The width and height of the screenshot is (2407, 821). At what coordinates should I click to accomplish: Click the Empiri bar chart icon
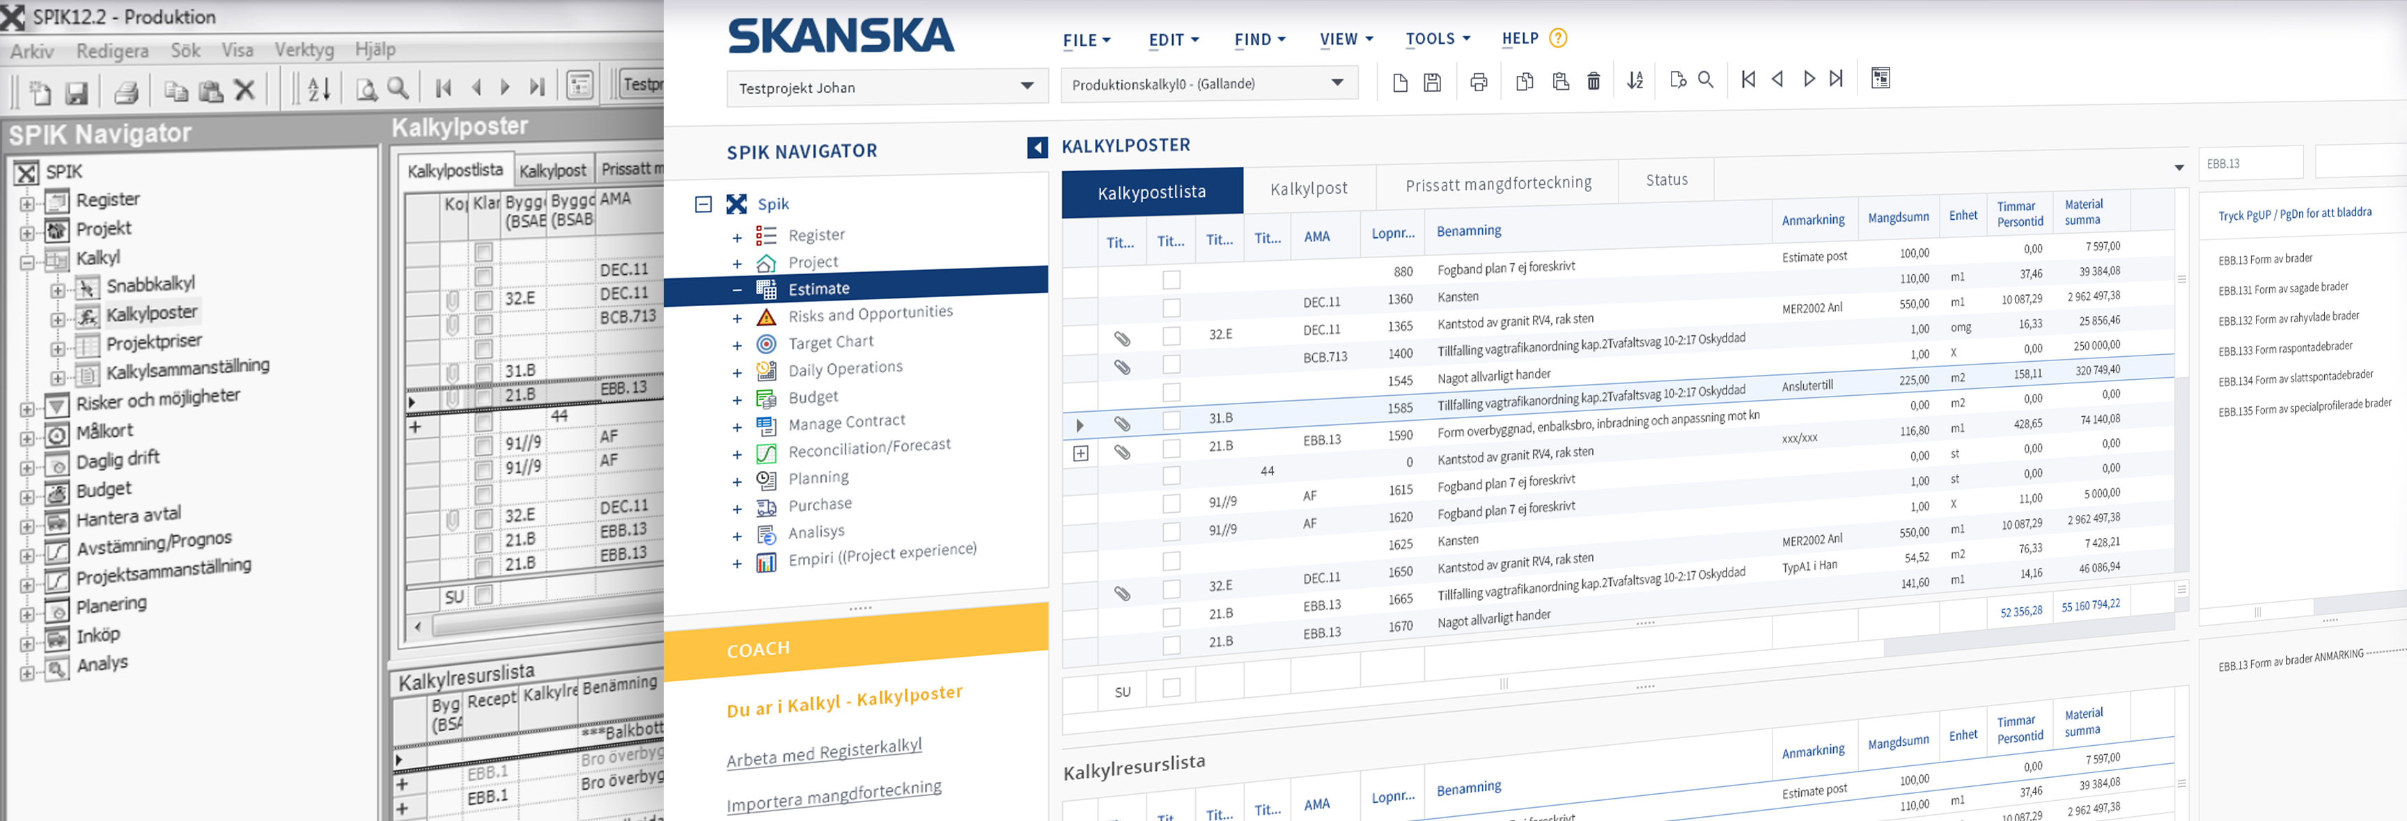[766, 563]
